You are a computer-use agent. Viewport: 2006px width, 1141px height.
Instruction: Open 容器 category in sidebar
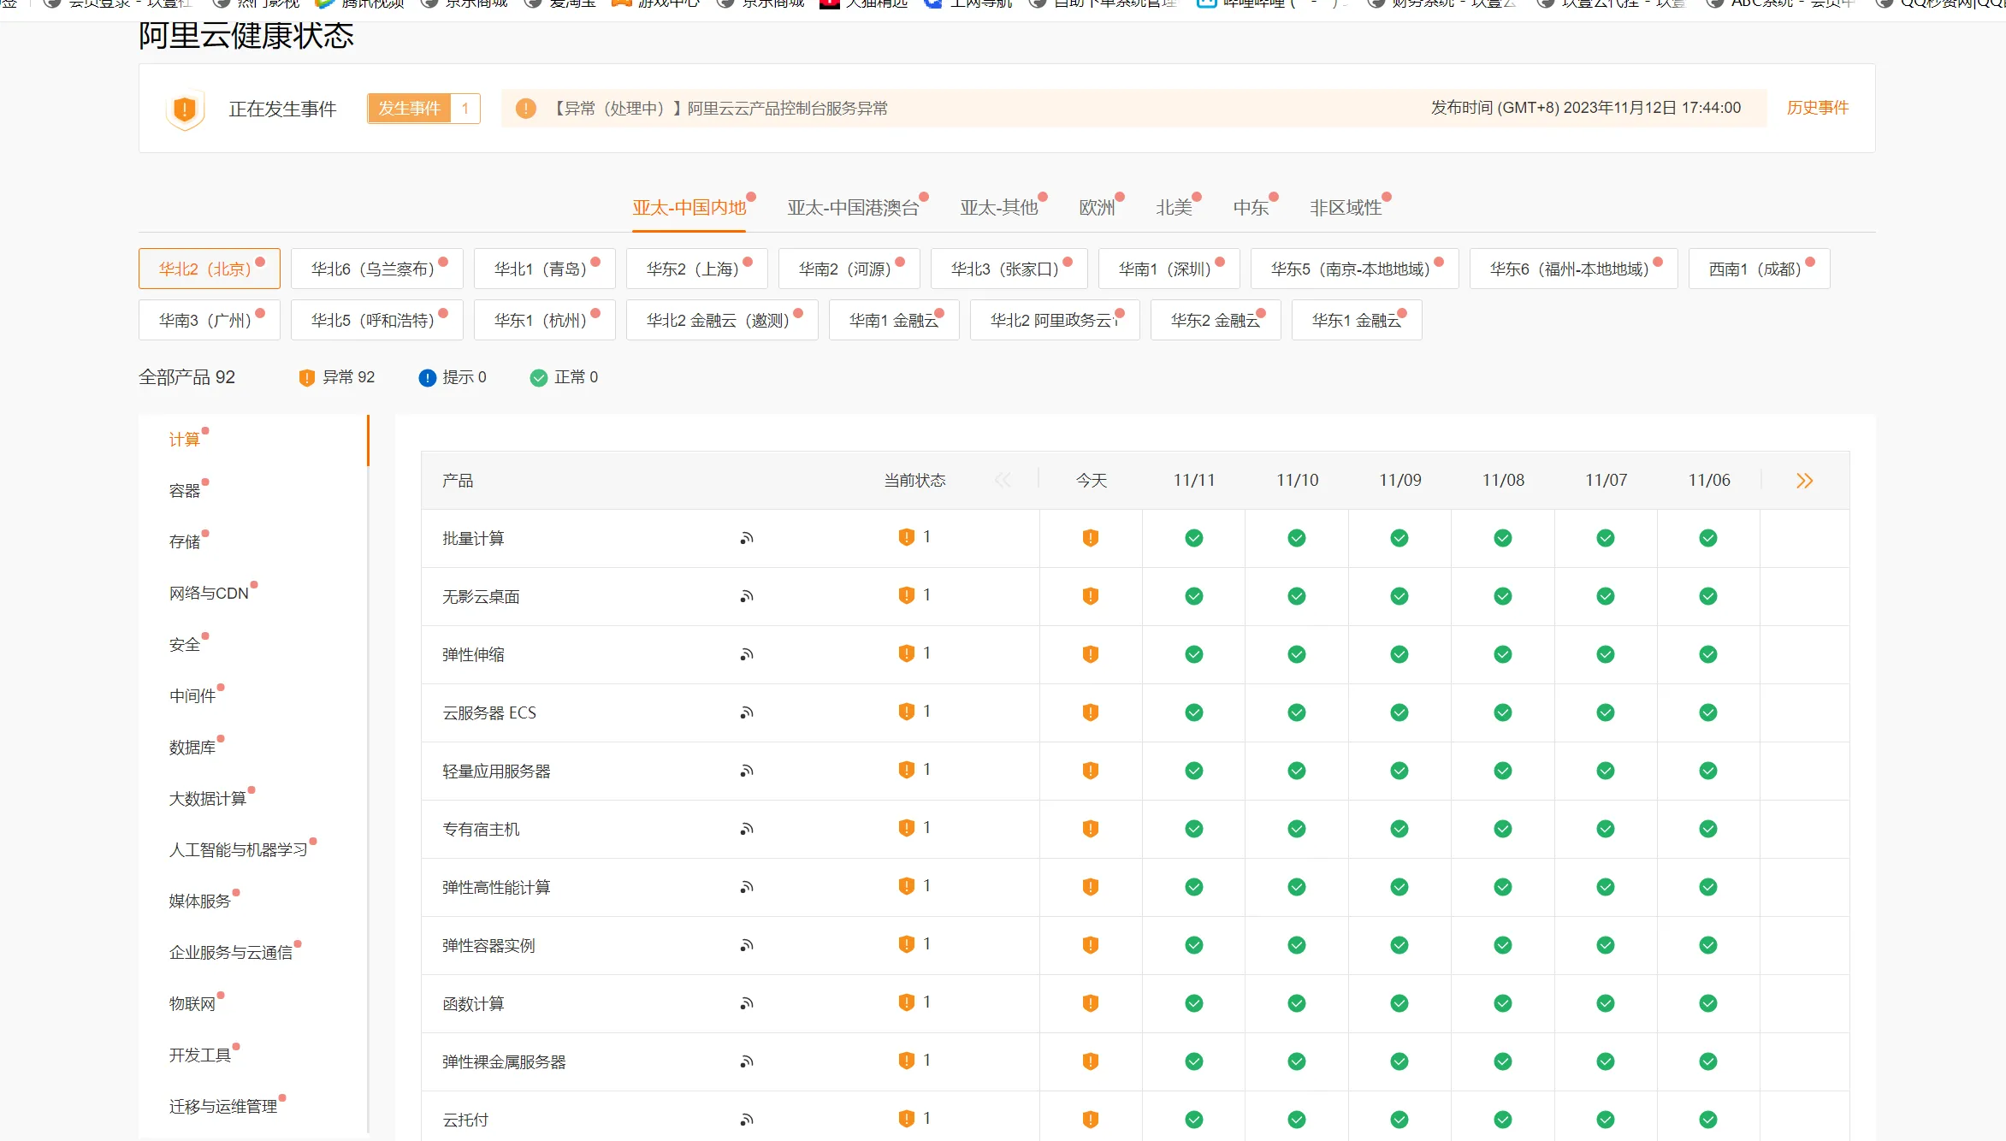pos(185,490)
